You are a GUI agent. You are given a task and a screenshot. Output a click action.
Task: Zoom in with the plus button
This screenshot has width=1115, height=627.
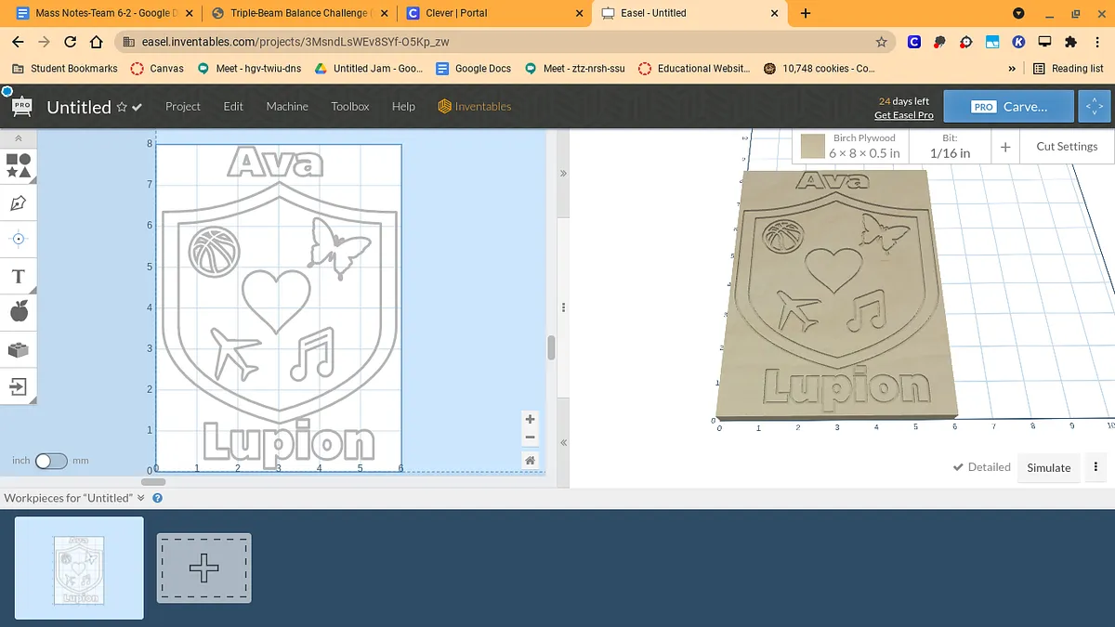(530, 419)
